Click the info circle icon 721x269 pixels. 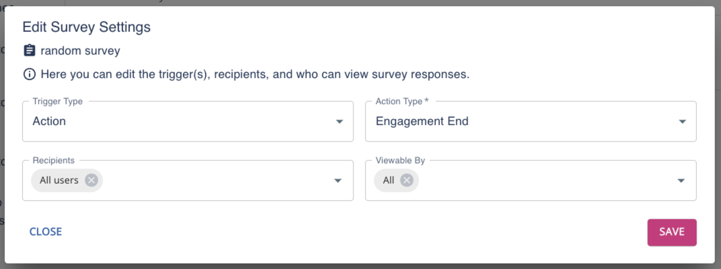(29, 74)
